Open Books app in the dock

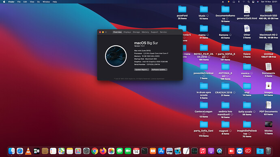point(153,151)
